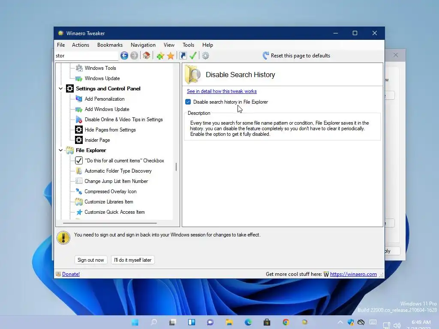439x329 pixels.
Task: Click the Donate! link
Action: tap(71, 274)
